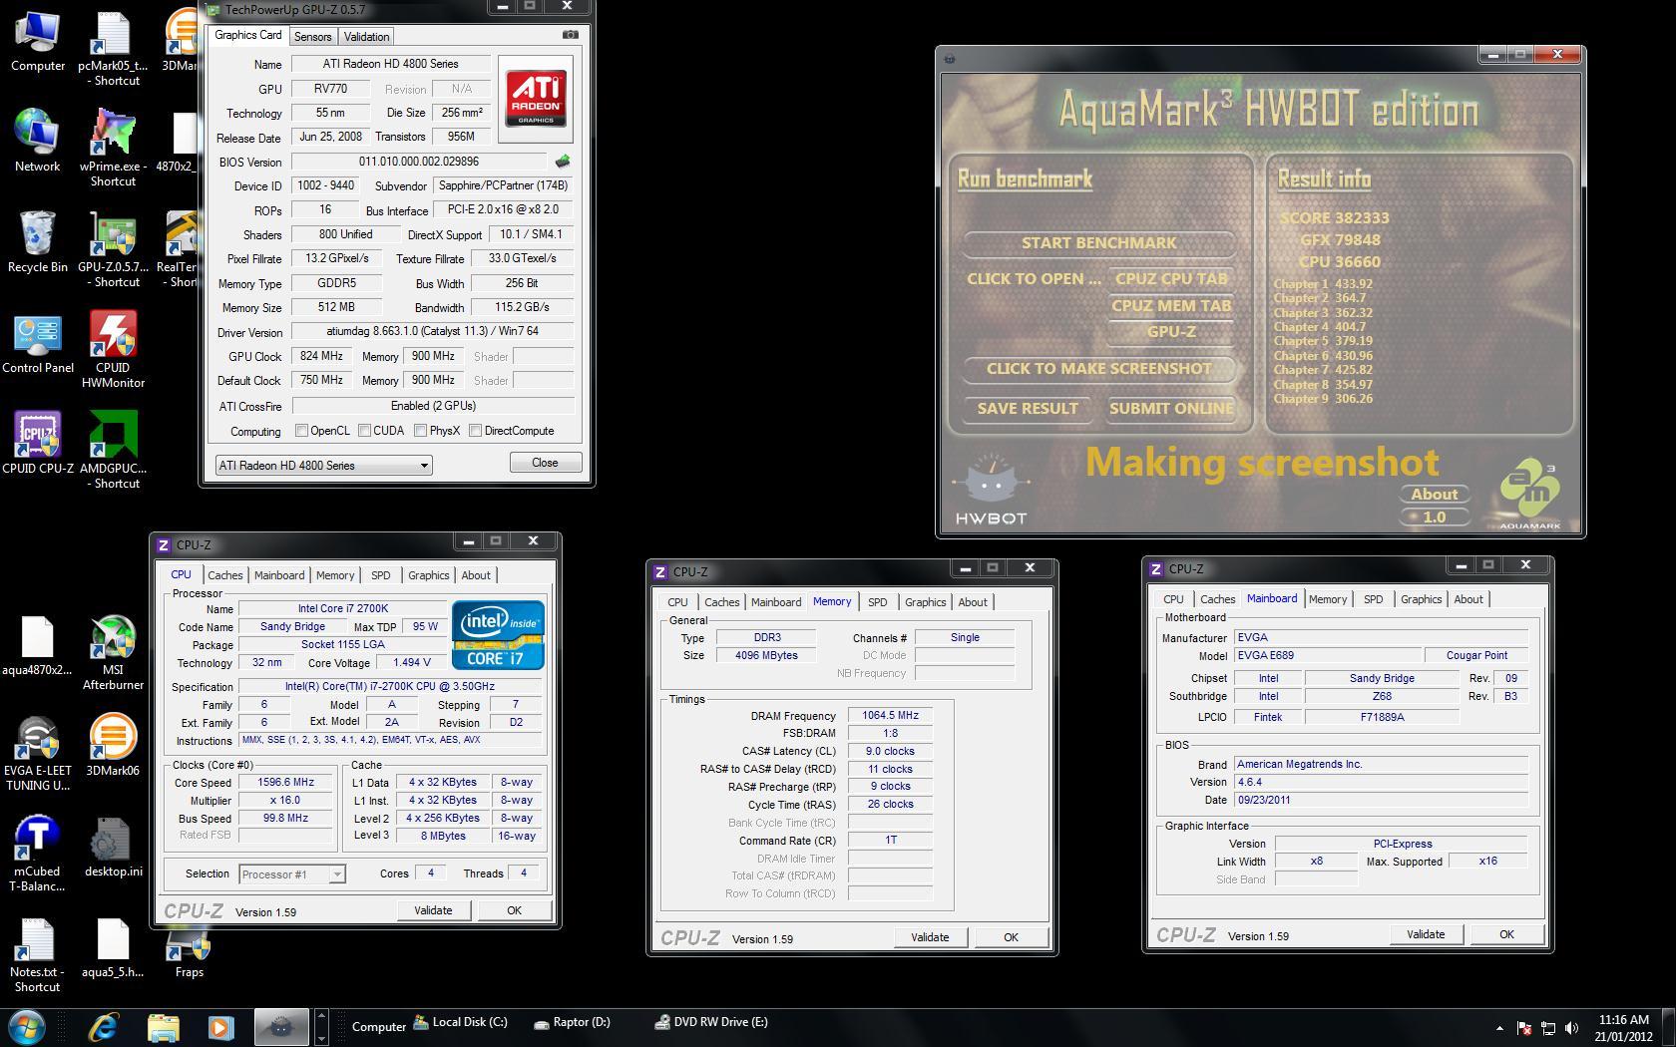Open Raptor (D:) drive on taskbar
Screen dimensions: 1676x1047
(x=573, y=1022)
